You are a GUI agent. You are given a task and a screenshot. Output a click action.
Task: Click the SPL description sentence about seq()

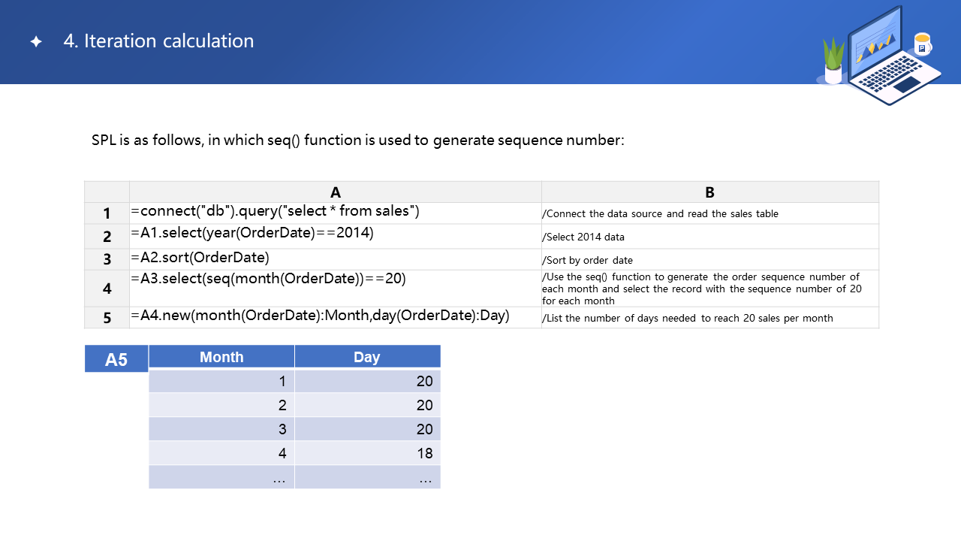tap(357, 141)
